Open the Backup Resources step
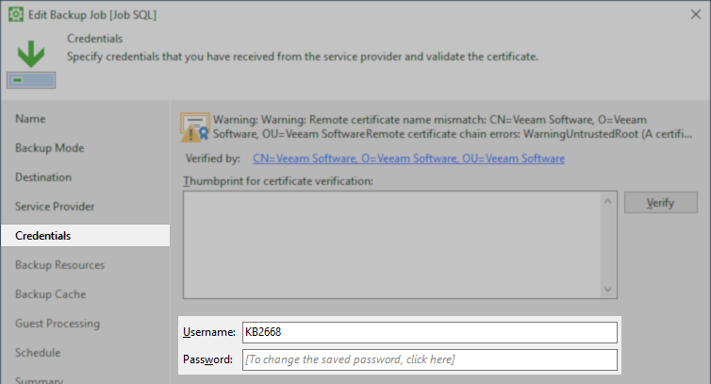The height and width of the screenshot is (384, 711). point(59,265)
